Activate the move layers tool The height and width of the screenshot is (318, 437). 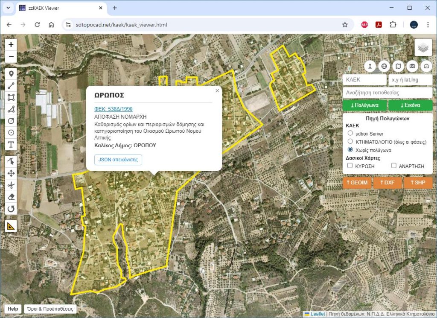click(11, 173)
